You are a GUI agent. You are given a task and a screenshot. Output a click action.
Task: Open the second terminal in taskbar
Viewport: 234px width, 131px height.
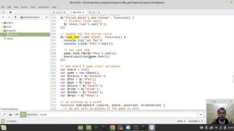144,127
